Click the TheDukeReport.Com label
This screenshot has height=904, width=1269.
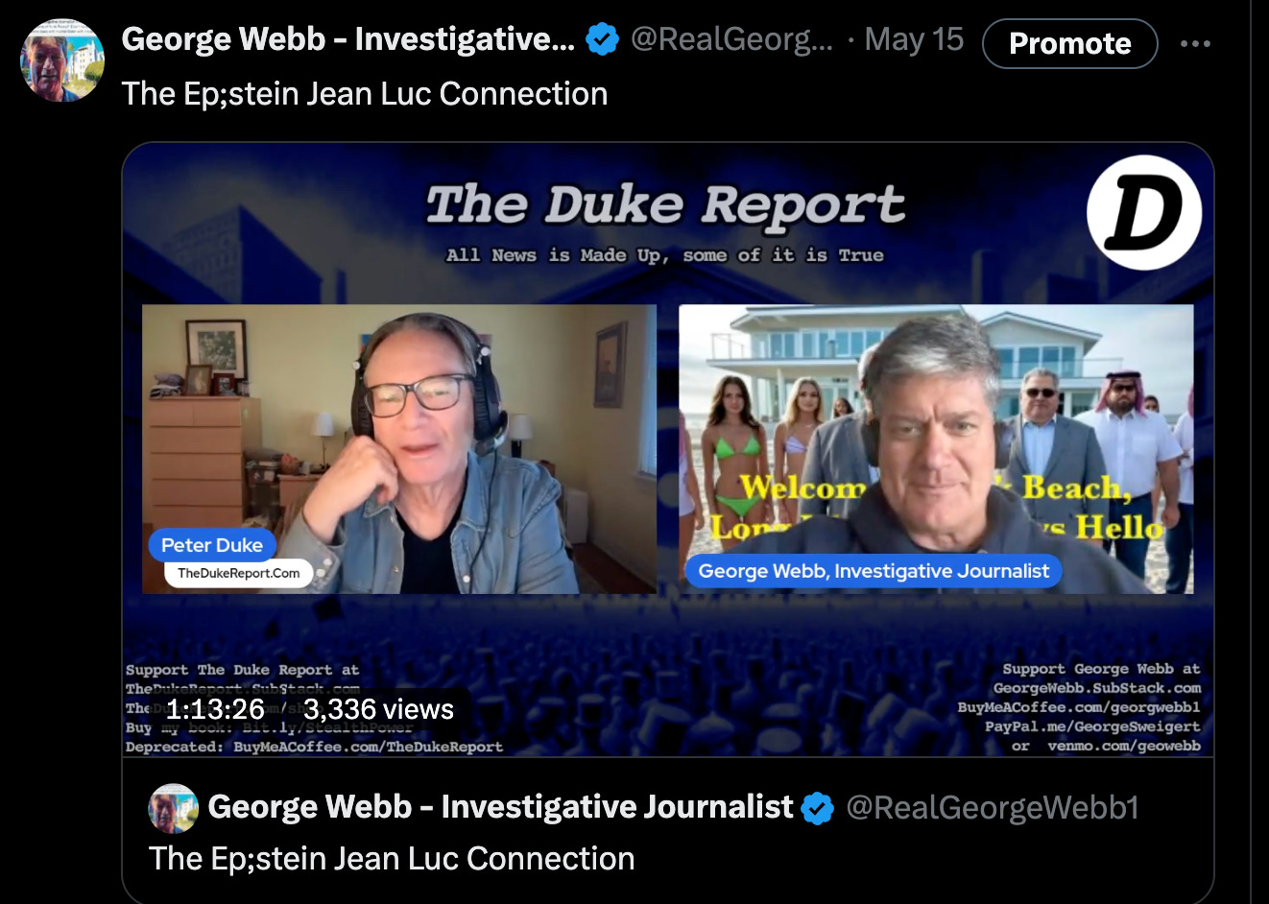(238, 573)
